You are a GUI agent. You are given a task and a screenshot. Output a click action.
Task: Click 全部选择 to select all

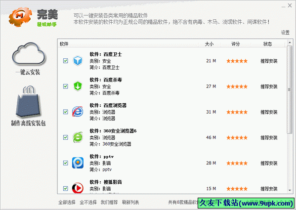coord(67,202)
